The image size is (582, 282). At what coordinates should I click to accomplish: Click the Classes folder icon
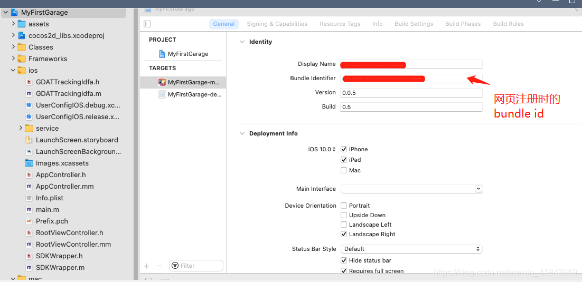22,47
